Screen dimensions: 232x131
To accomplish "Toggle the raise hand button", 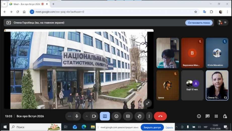I will (139, 116).
